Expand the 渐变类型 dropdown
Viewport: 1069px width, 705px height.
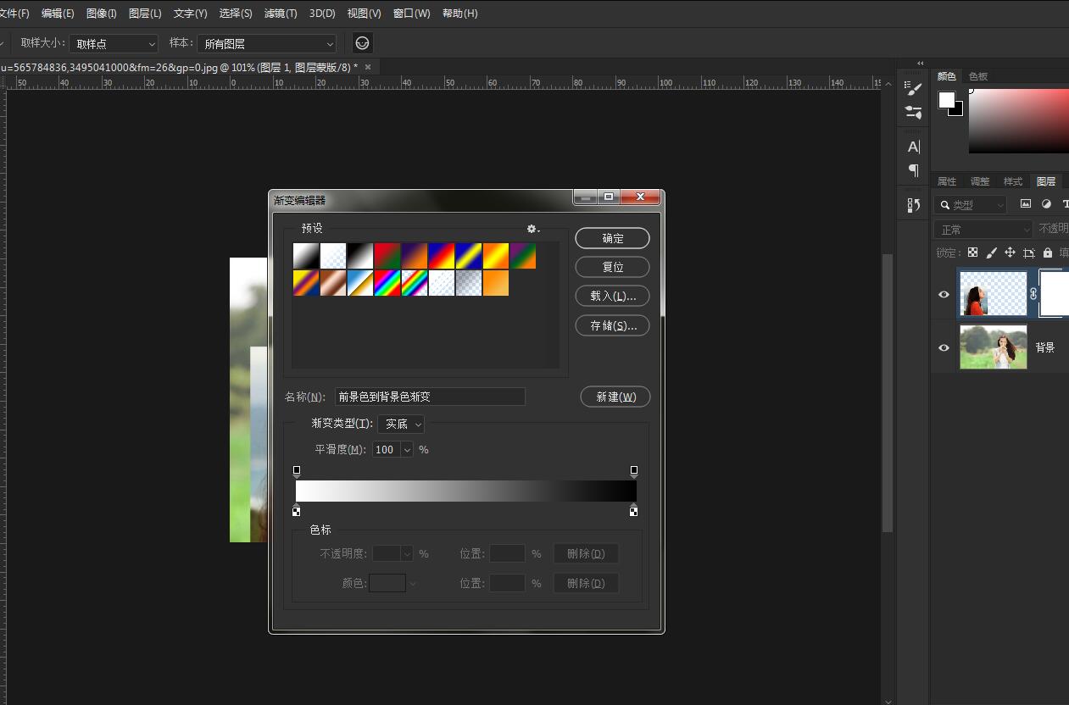pyautogui.click(x=401, y=424)
